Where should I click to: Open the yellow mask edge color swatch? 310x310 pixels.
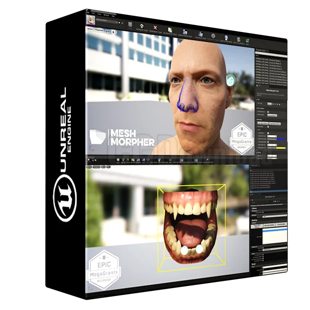point(281,148)
